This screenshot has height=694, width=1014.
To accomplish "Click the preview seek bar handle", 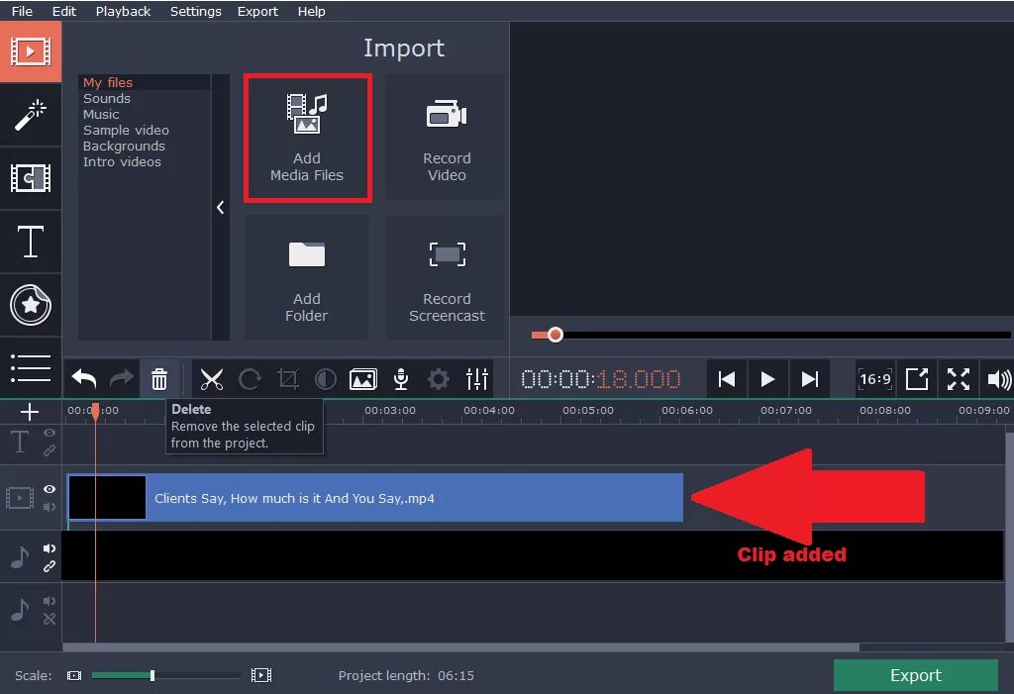I will tap(555, 335).
